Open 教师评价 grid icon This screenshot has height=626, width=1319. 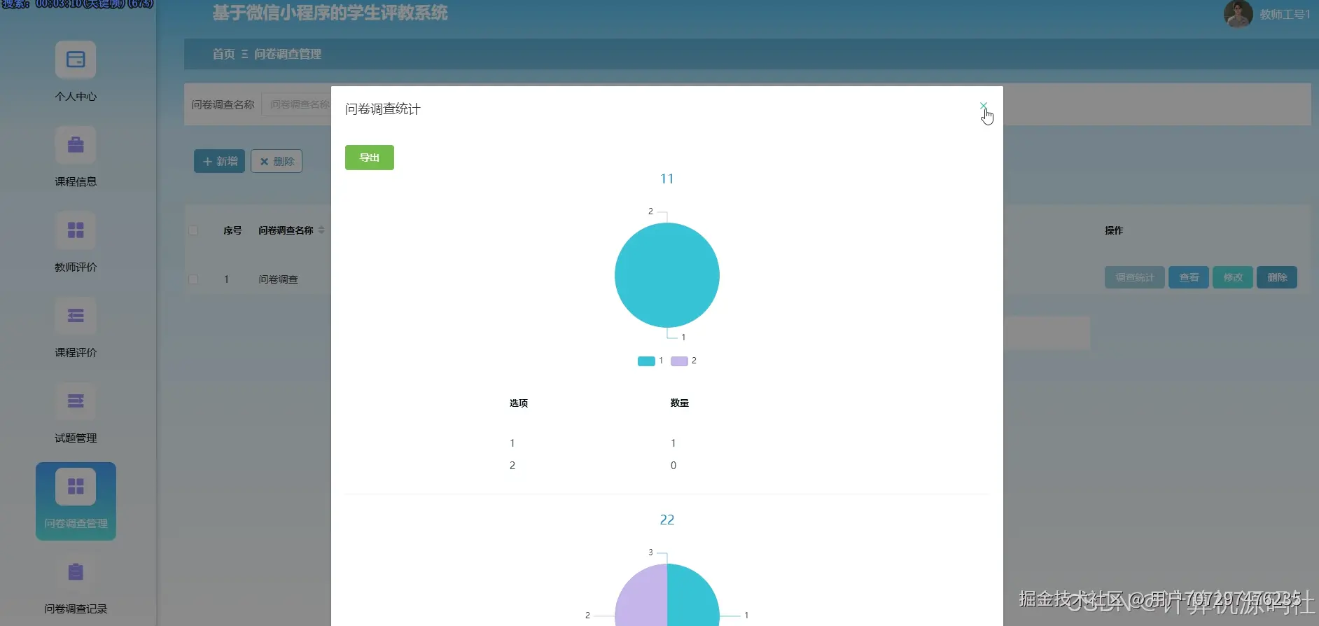tap(76, 230)
